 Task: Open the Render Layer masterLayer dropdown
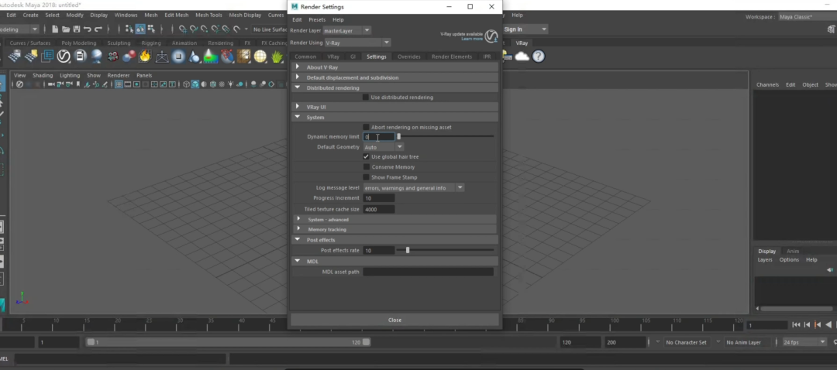pyautogui.click(x=346, y=30)
